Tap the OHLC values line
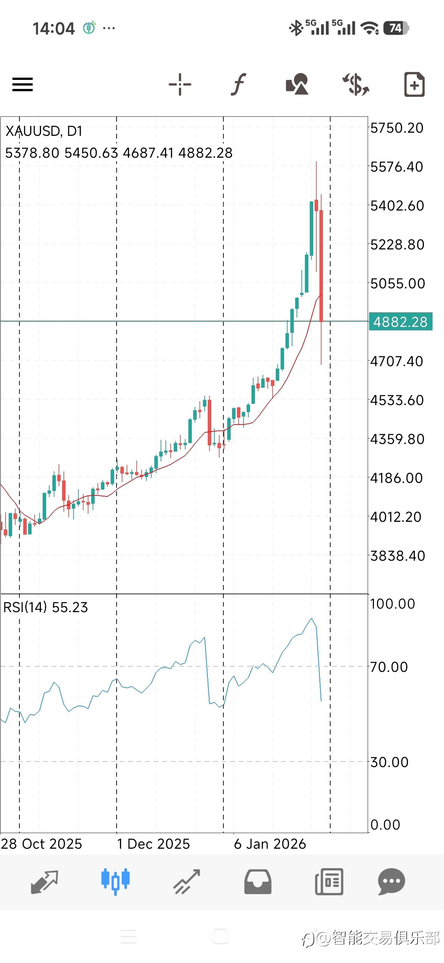Image resolution: width=444 pixels, height=963 pixels. 119,153
